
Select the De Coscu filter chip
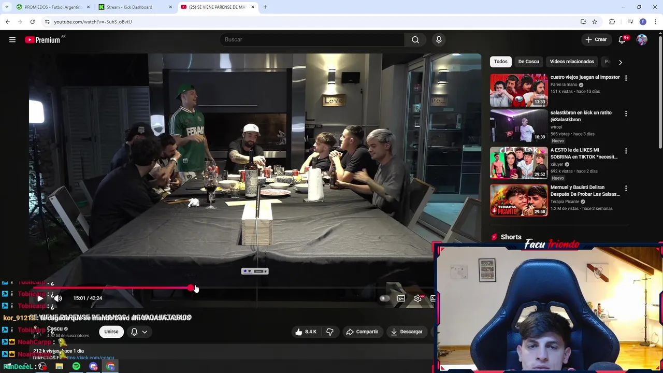[x=529, y=61]
